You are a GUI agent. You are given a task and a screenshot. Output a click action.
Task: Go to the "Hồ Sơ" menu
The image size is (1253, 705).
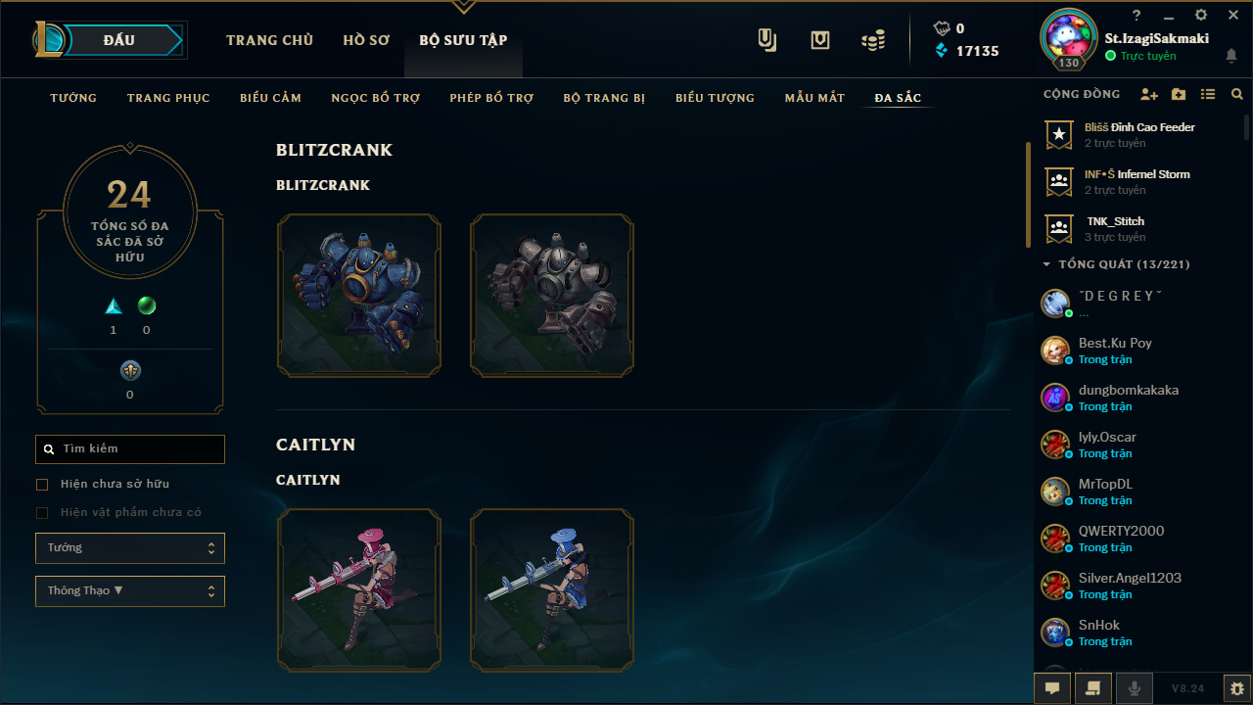(366, 40)
